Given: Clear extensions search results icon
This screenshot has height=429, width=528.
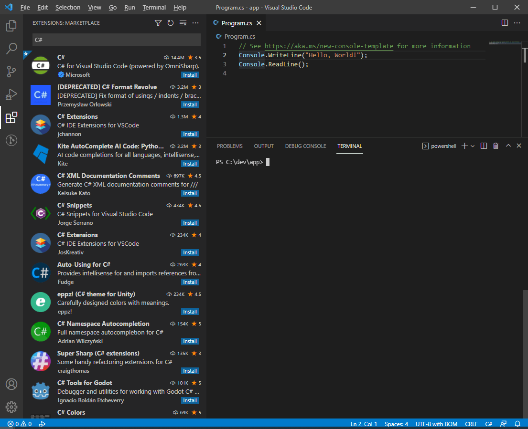Looking at the screenshot, I should tap(183, 23).
